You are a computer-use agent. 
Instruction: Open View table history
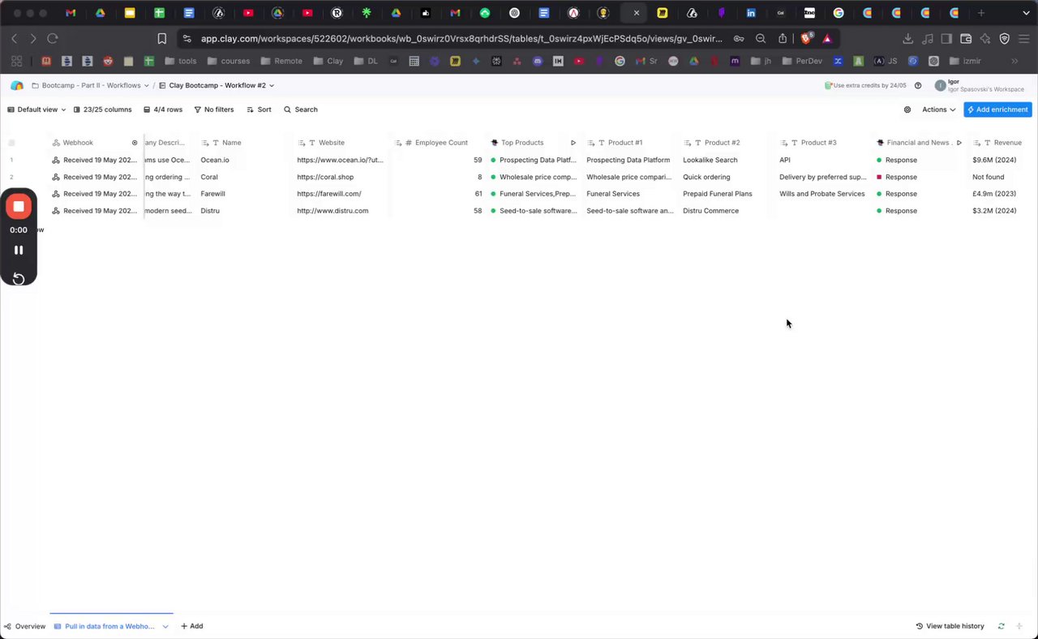click(950, 626)
